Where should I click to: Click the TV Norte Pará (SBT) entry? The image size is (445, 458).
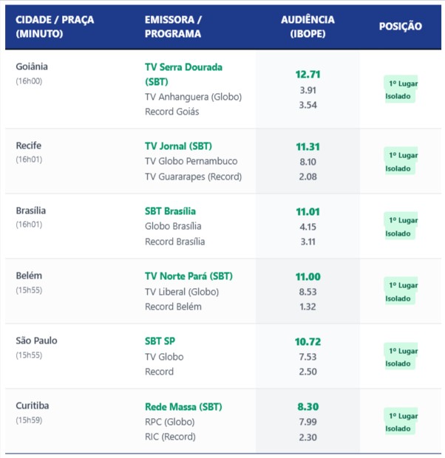point(188,276)
